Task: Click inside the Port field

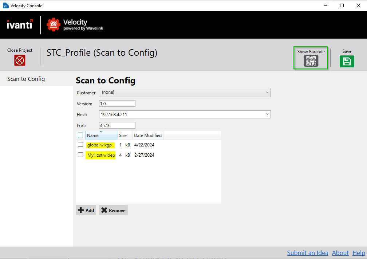Action: [117, 125]
